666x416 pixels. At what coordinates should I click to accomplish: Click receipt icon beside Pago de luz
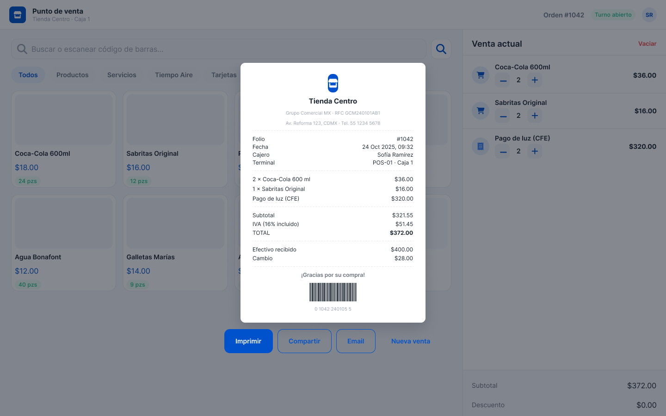[x=481, y=146]
